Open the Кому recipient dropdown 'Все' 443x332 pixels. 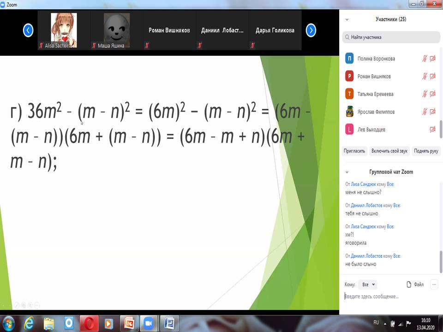point(368,285)
